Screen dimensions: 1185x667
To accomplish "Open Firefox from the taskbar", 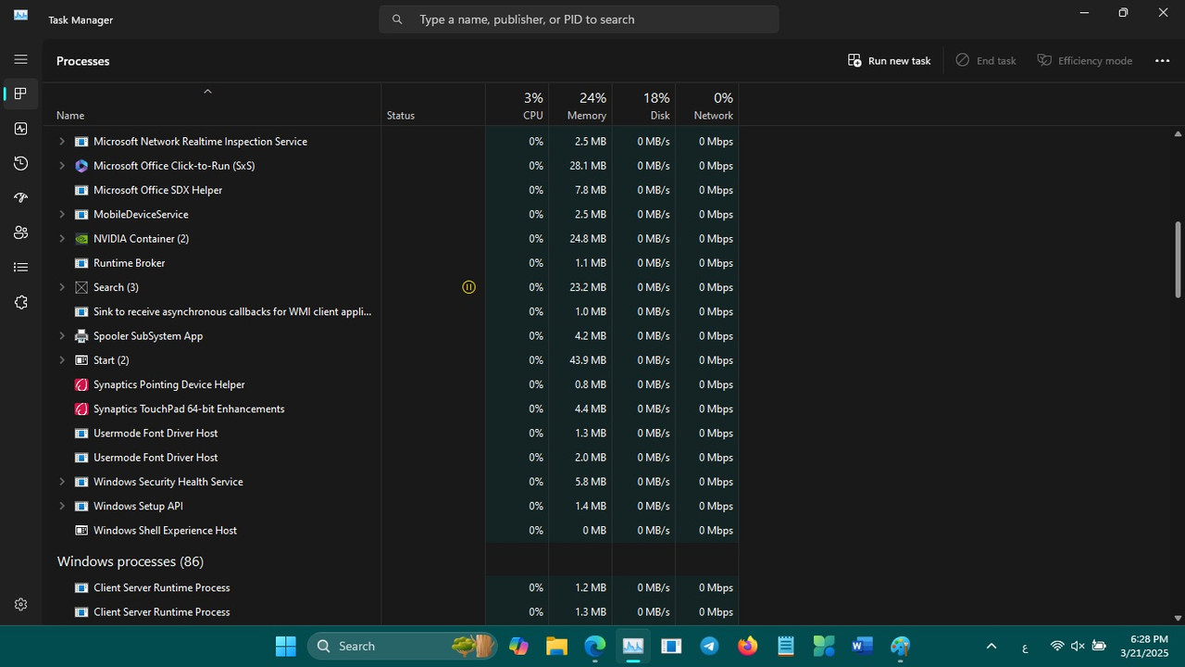I will click(747, 646).
